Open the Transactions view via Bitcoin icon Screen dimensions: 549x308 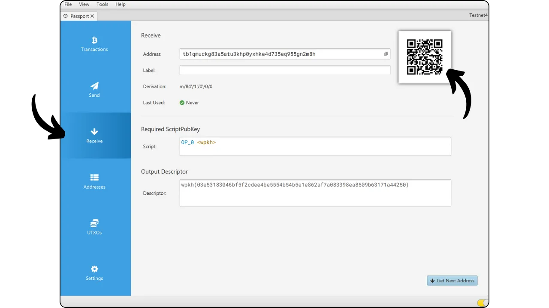[94, 40]
